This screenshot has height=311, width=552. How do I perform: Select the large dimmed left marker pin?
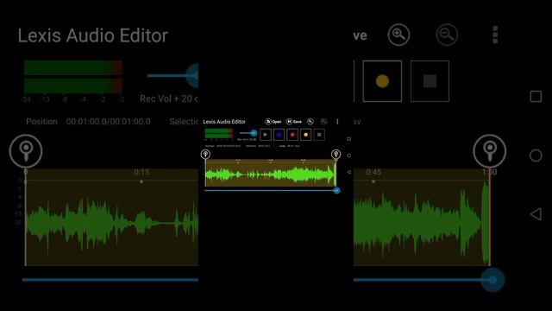point(26,151)
